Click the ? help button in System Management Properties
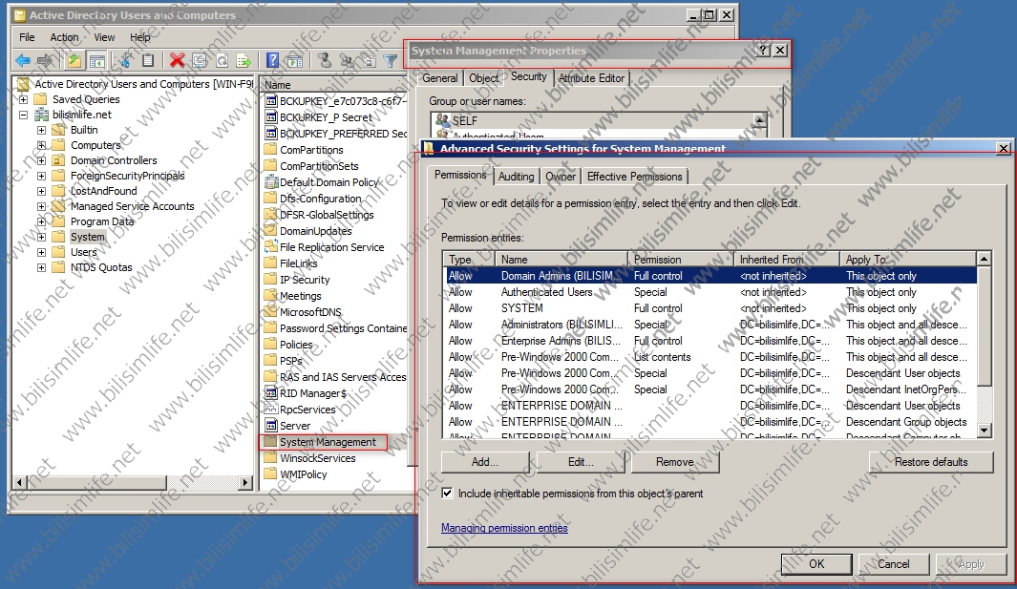The height and width of the screenshot is (589, 1017). pos(763,50)
